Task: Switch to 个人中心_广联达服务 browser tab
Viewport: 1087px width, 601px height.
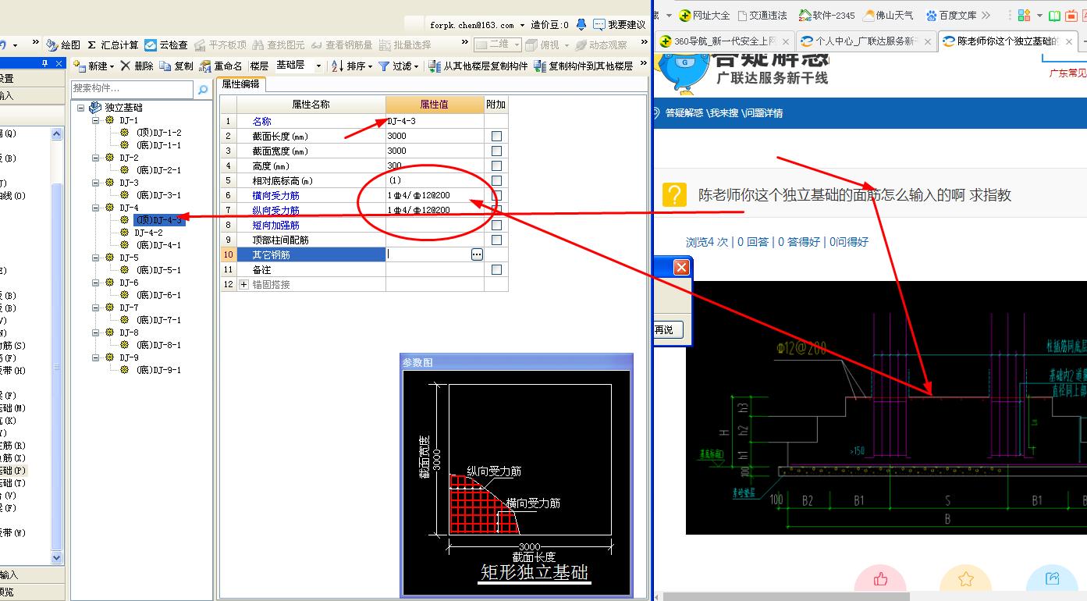Action: pyautogui.click(x=866, y=41)
